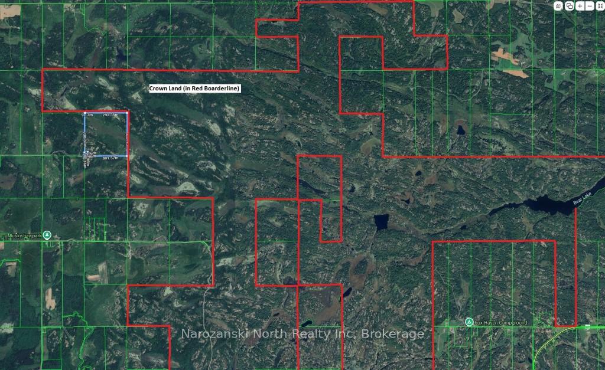Open the map type selector icon
The image size is (605, 370).
coord(558,6)
